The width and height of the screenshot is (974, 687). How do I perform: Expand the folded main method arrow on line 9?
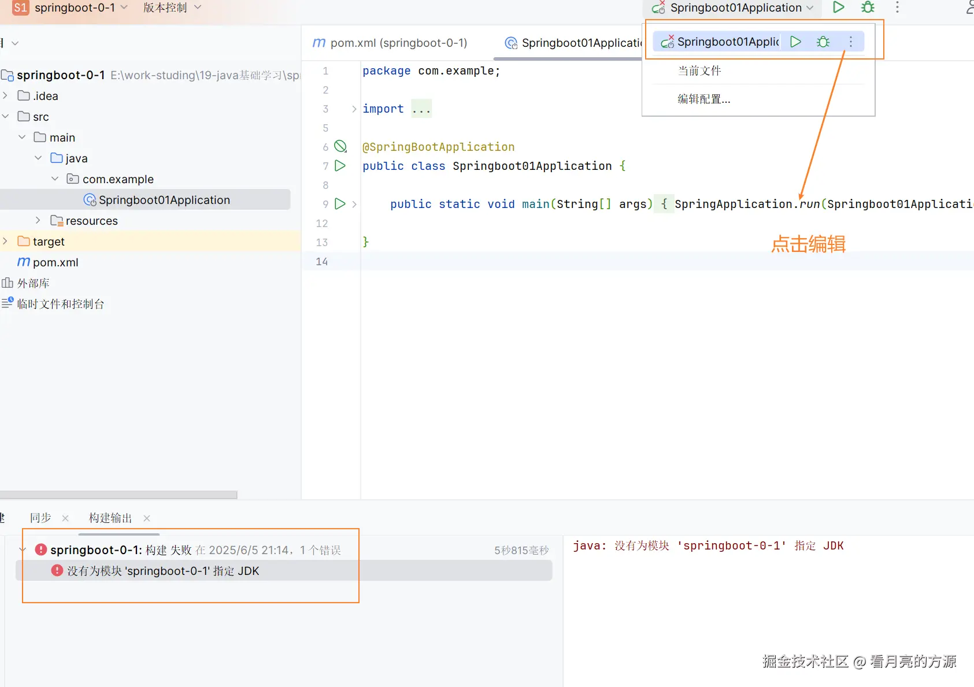tap(354, 204)
